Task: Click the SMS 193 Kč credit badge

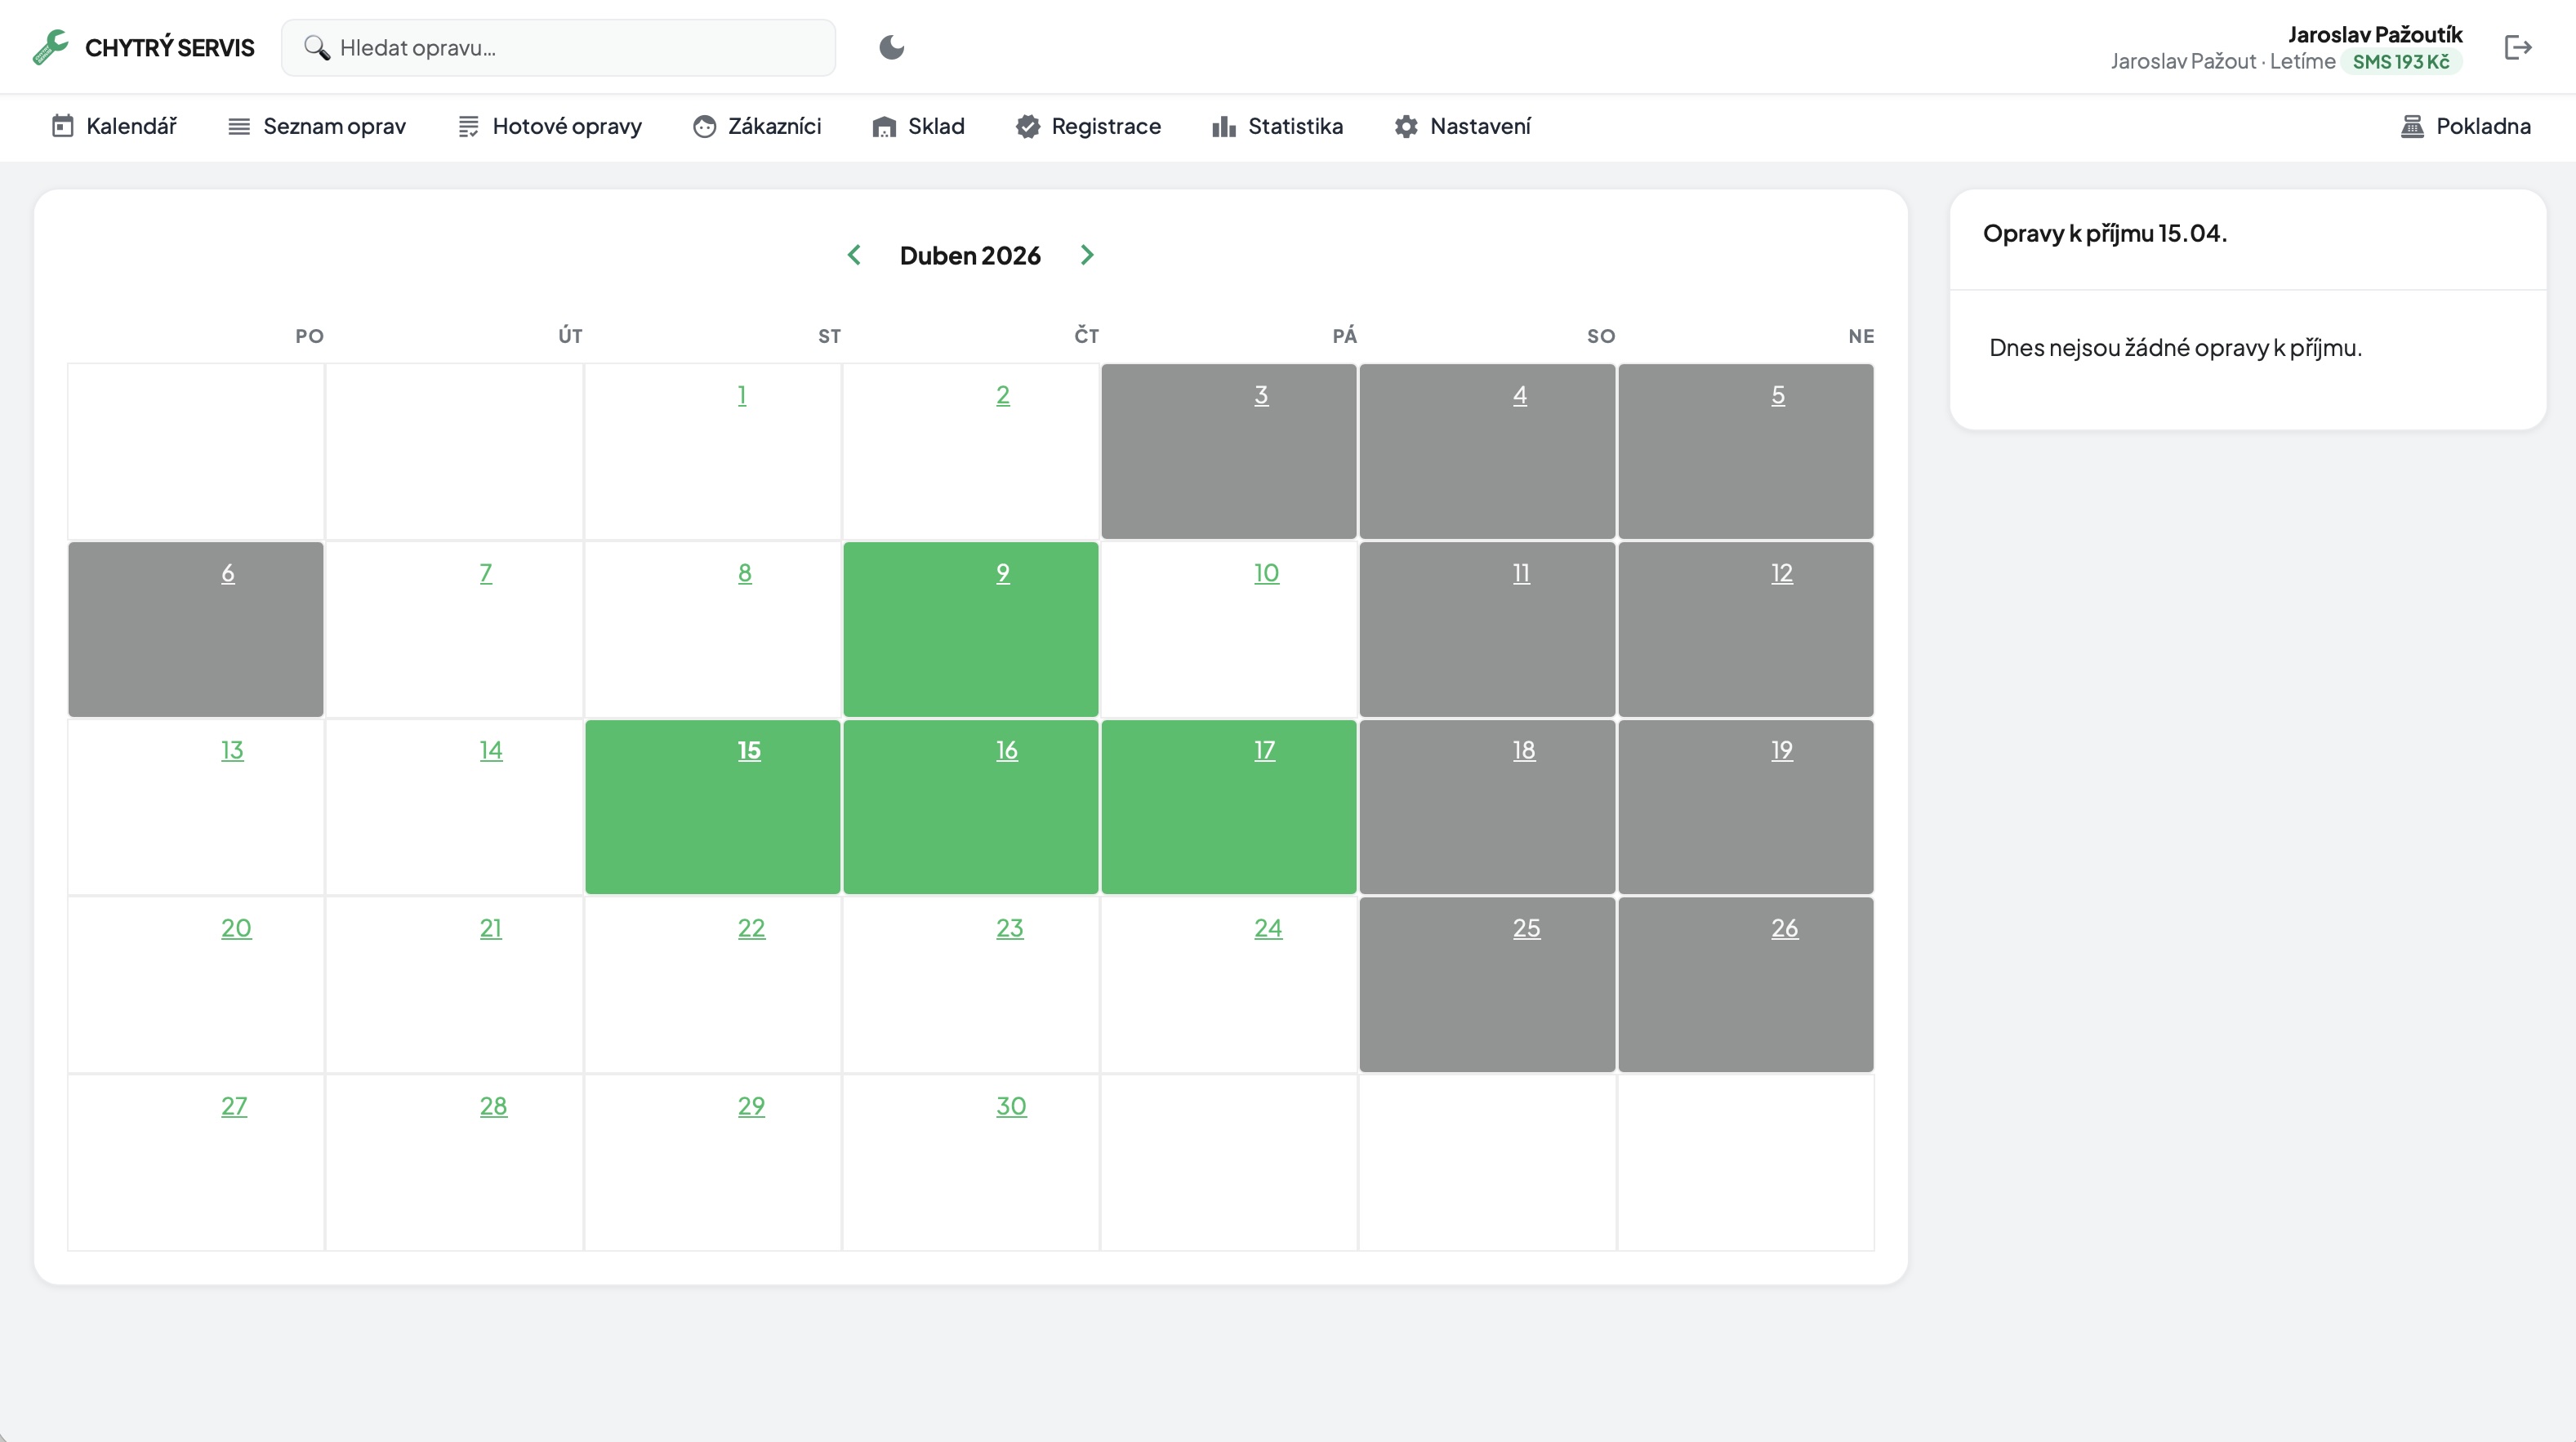Action: tap(2400, 62)
